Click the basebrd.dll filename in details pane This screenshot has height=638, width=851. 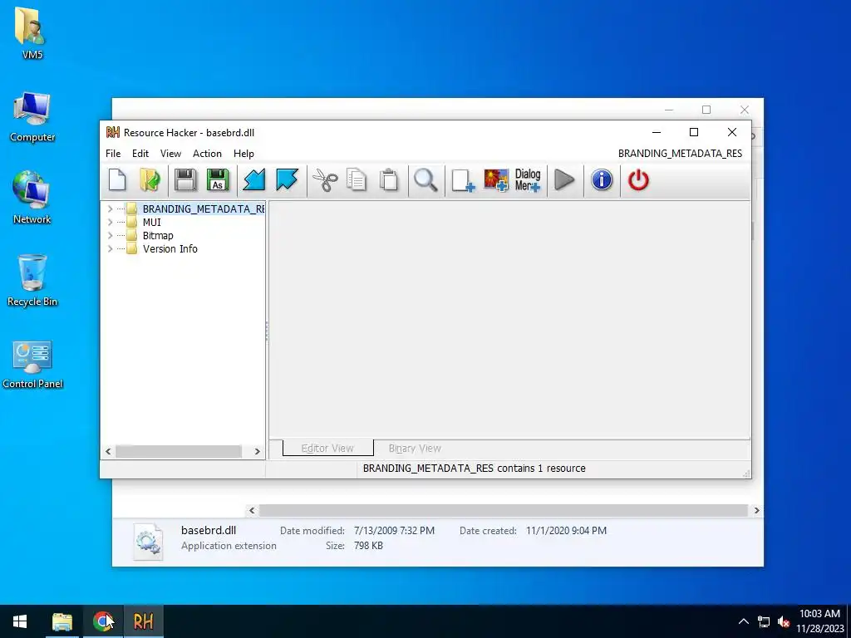point(209,531)
